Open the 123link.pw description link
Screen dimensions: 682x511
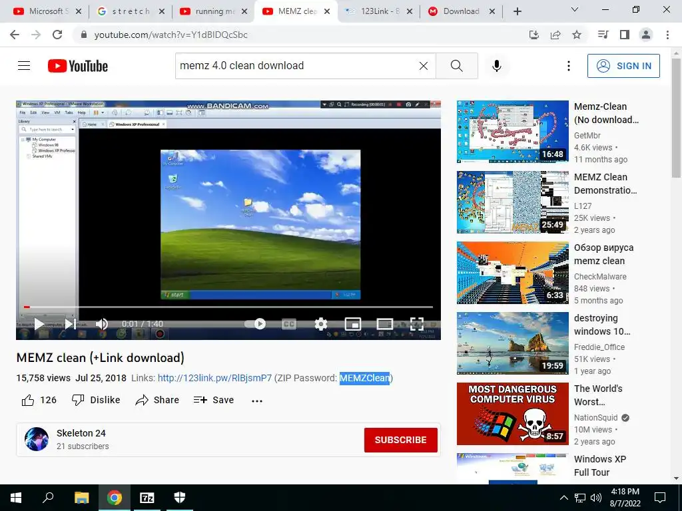[x=214, y=378]
